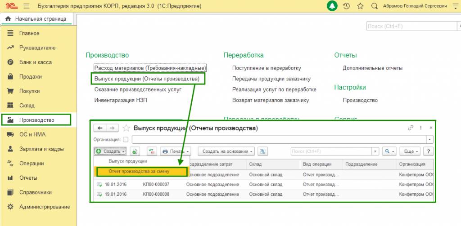This screenshot has height=226, width=461.
Task: Open the Зарплата и кадры section
Action: pos(41,149)
